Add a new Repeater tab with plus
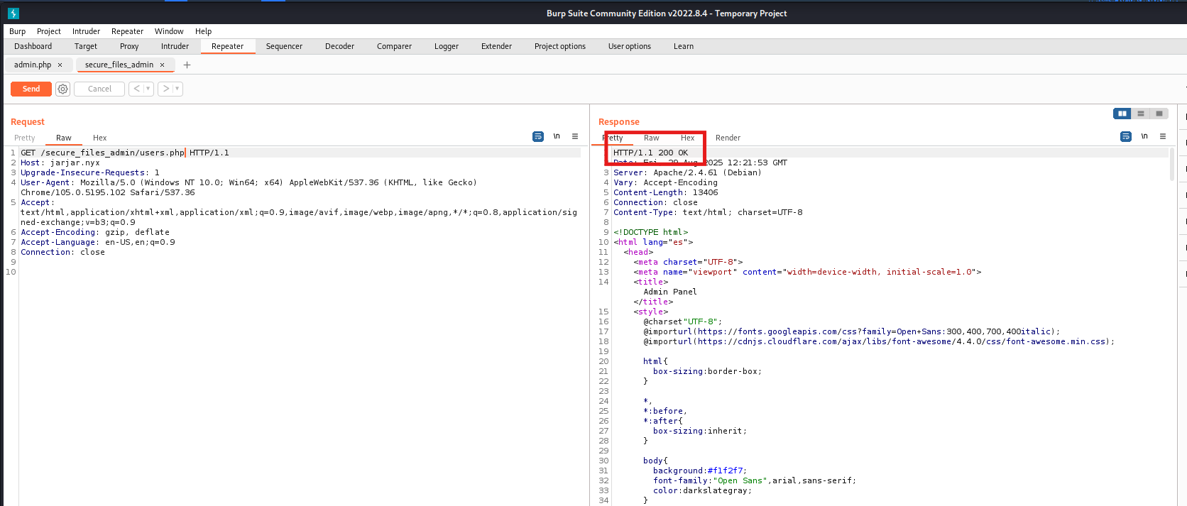Image resolution: width=1187 pixels, height=506 pixels. tap(187, 65)
